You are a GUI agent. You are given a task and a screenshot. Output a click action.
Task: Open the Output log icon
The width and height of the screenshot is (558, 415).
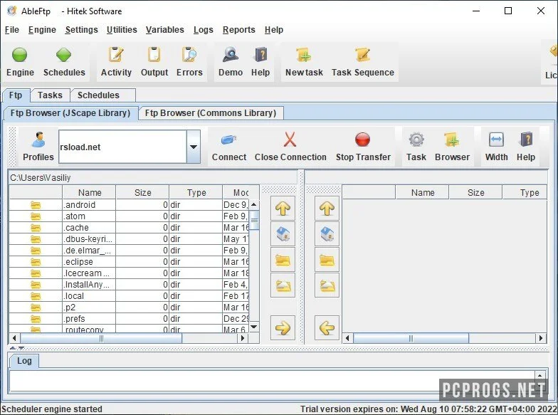coord(154,56)
